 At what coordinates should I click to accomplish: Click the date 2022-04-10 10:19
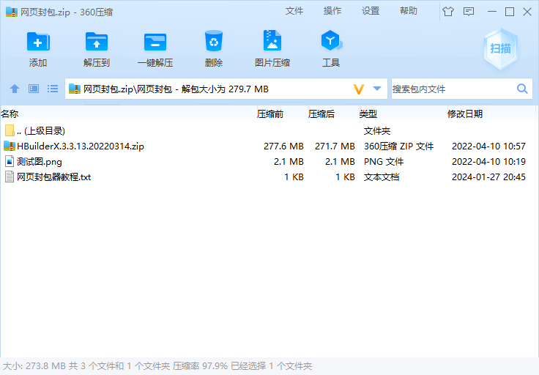[488, 162]
